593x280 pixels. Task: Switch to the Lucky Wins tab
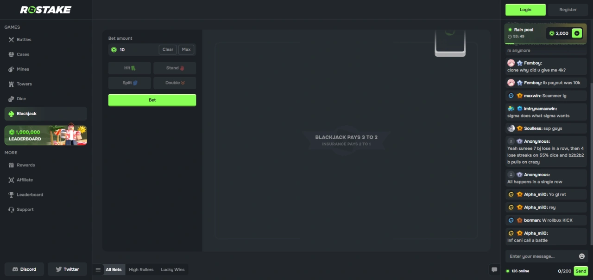coord(172,270)
